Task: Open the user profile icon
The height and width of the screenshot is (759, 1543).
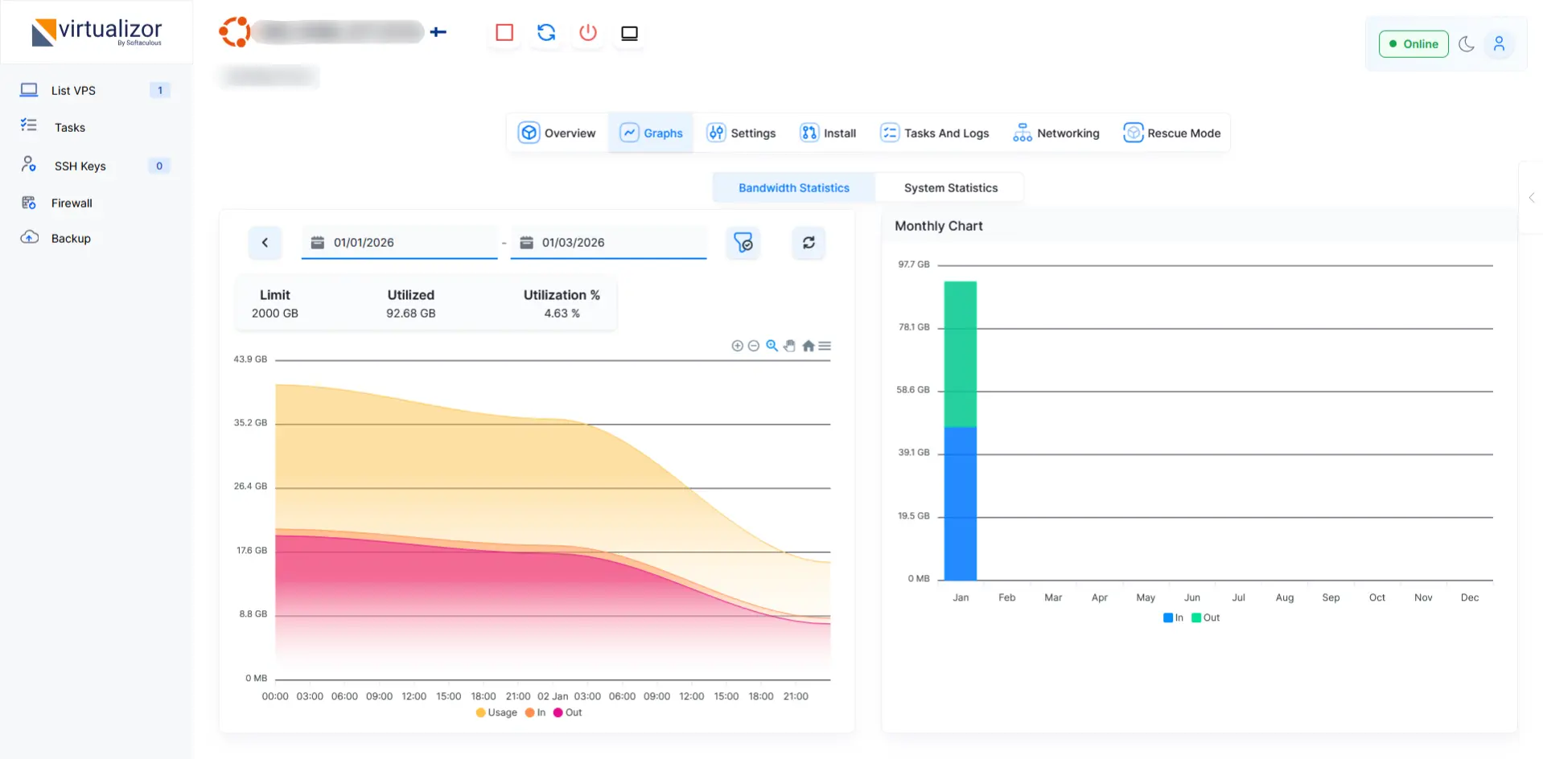Action: pyautogui.click(x=1499, y=44)
